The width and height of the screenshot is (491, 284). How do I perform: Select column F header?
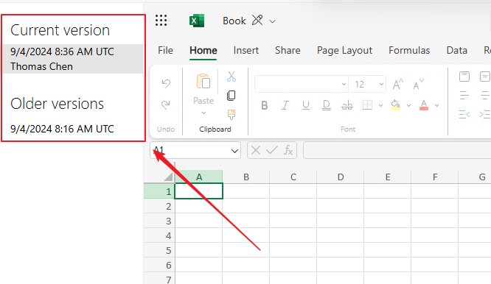(435, 177)
